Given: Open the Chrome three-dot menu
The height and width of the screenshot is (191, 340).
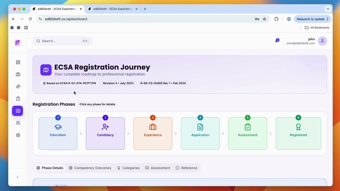Looking at the screenshot, I should point(328,19).
